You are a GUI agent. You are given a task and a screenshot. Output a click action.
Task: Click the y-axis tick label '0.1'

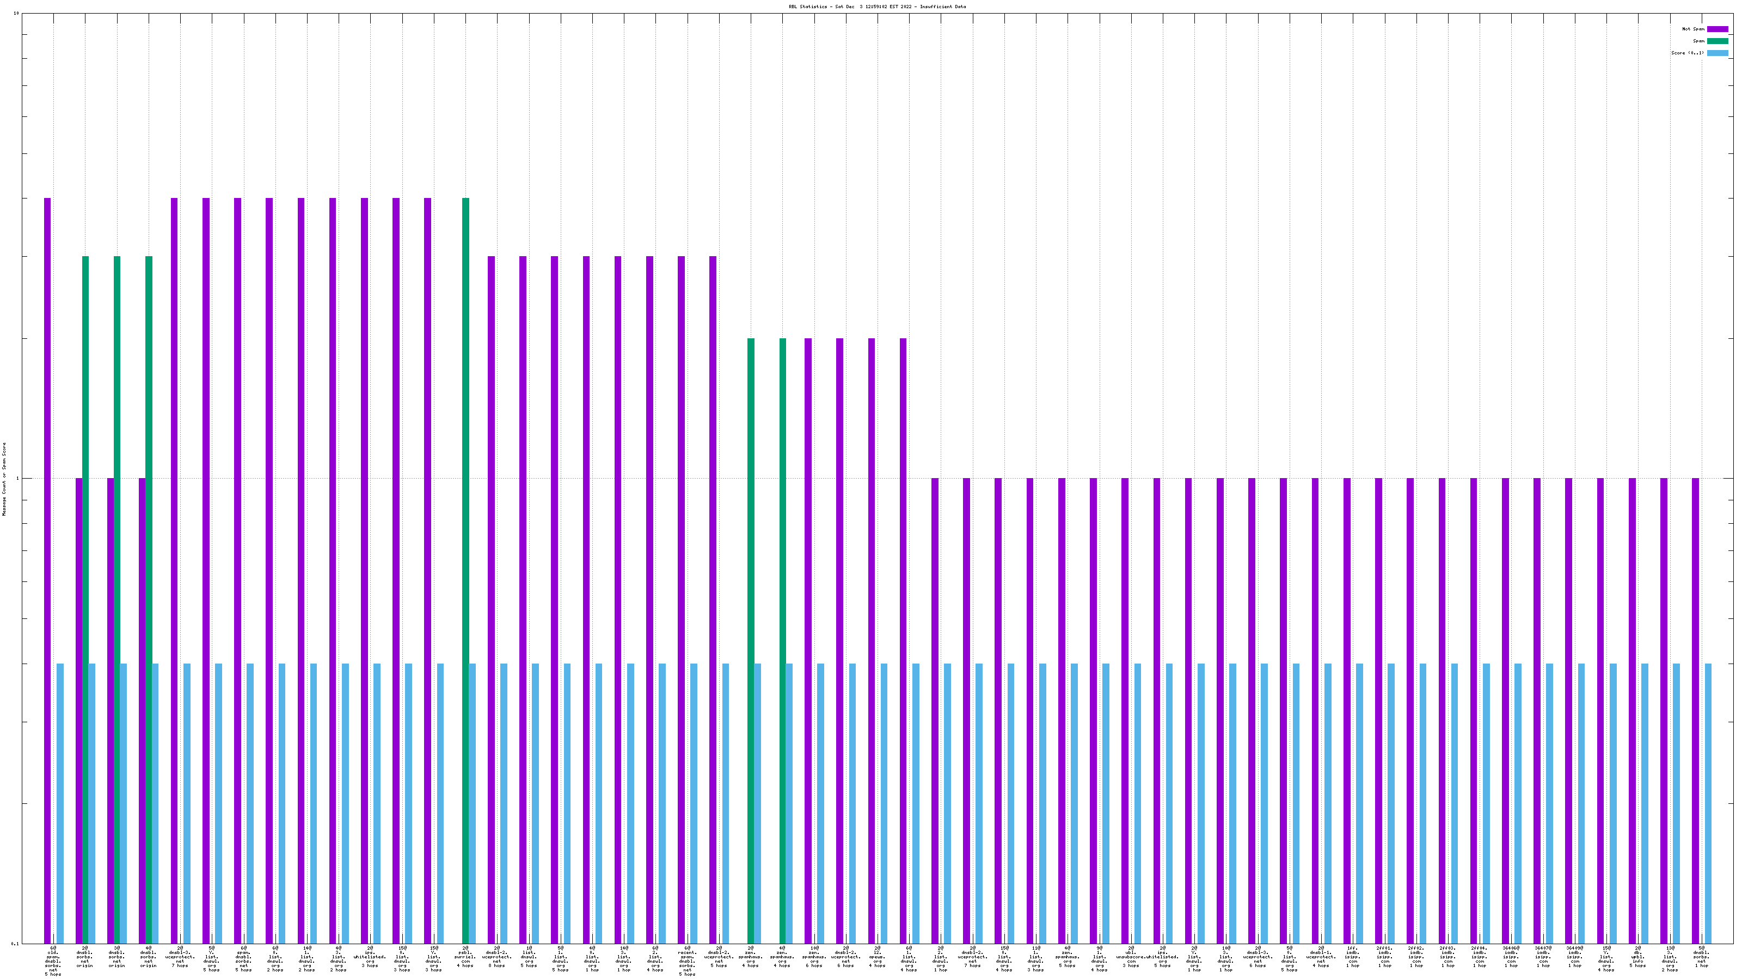coord(15,943)
